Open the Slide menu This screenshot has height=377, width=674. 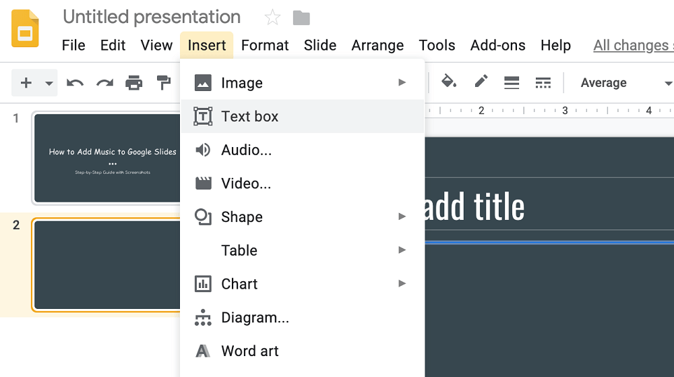319,45
